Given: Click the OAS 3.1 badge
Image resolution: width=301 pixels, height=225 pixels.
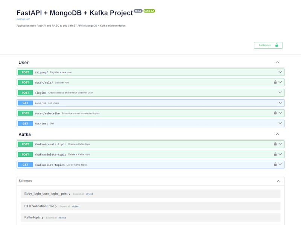Looking at the screenshot, I should click(149, 11).
